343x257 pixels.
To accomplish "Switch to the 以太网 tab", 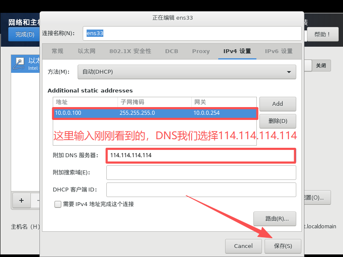I will click(x=87, y=51).
